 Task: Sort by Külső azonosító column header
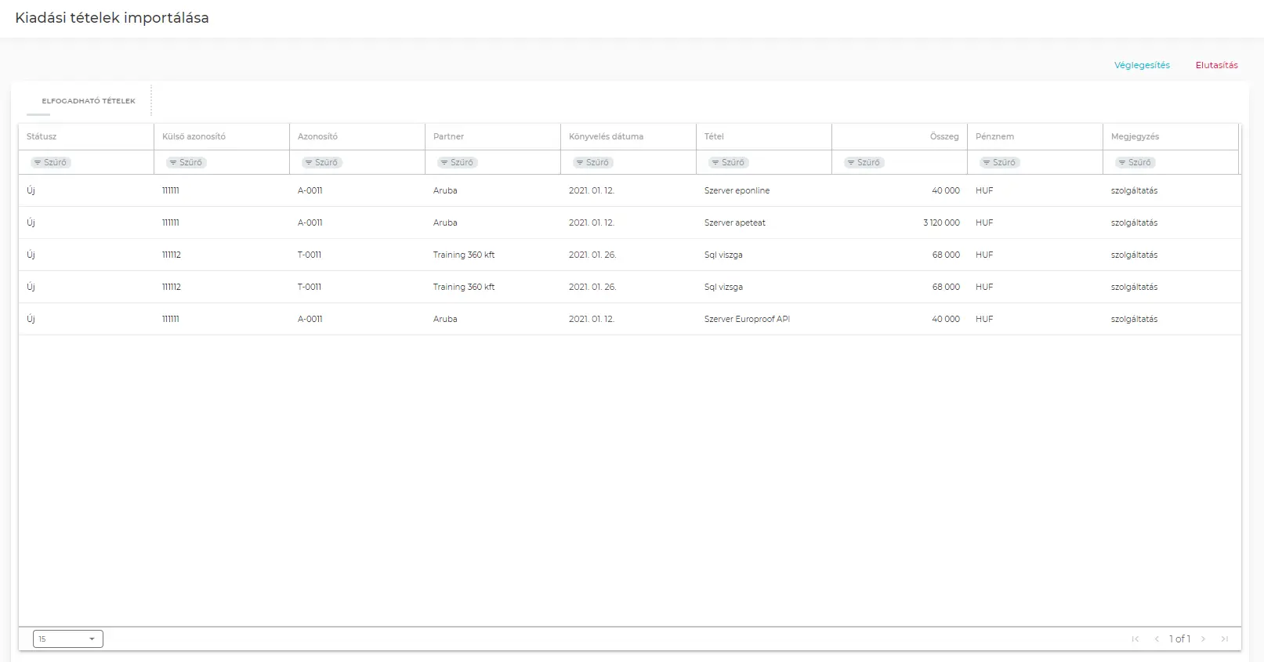(x=194, y=136)
